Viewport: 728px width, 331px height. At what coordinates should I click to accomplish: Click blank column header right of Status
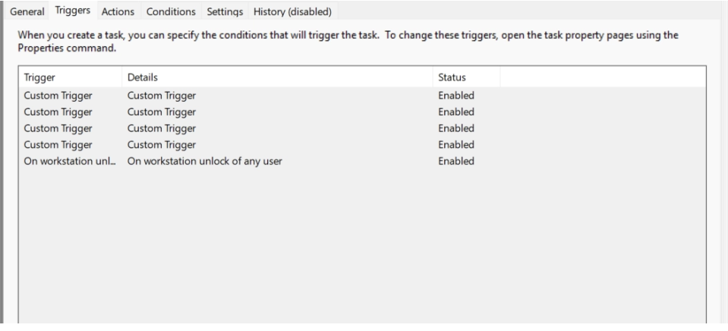click(604, 77)
